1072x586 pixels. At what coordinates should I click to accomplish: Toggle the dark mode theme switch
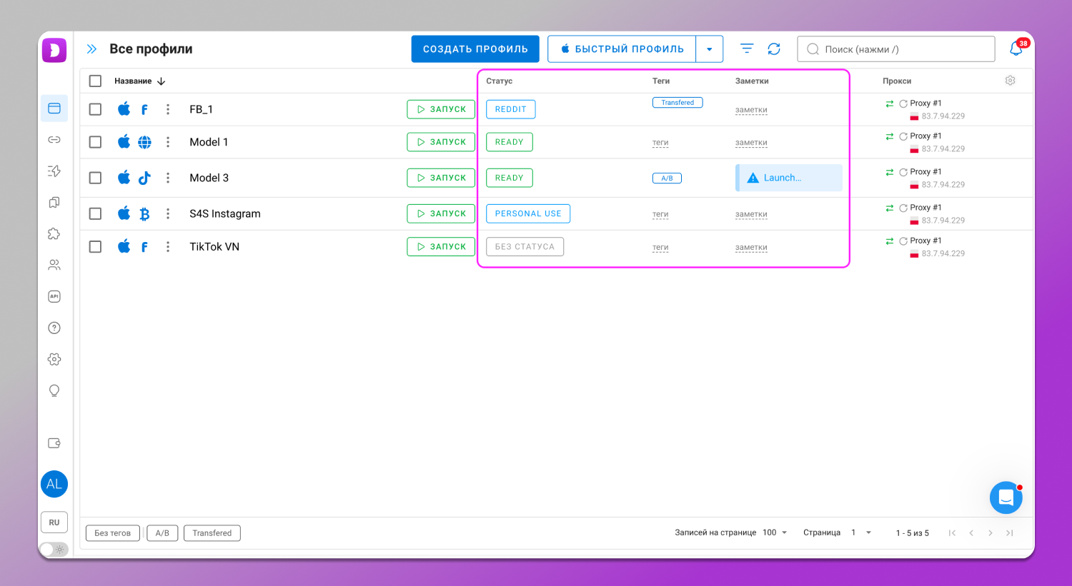(x=54, y=549)
